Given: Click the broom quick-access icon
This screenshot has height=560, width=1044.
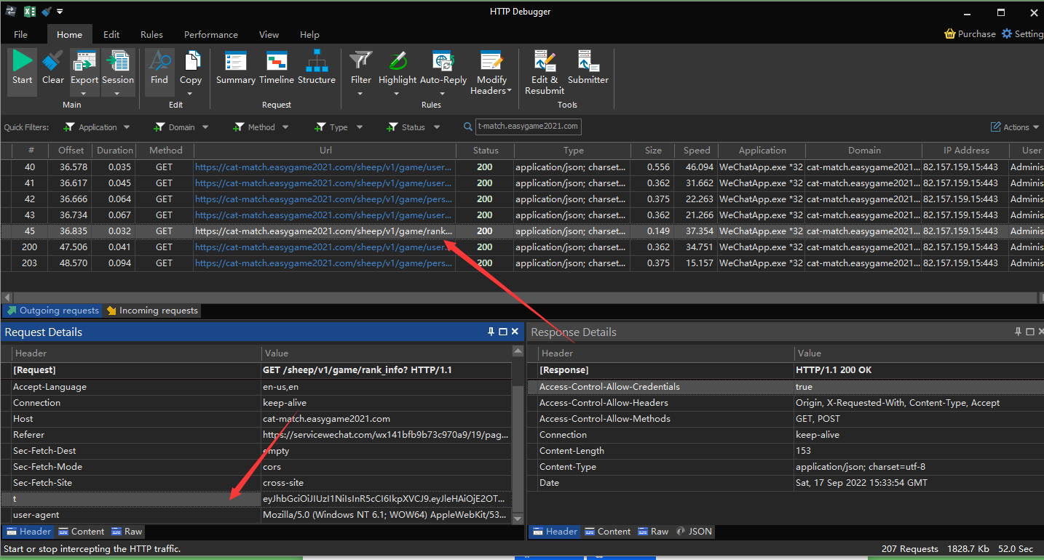Looking at the screenshot, I should click(47, 11).
